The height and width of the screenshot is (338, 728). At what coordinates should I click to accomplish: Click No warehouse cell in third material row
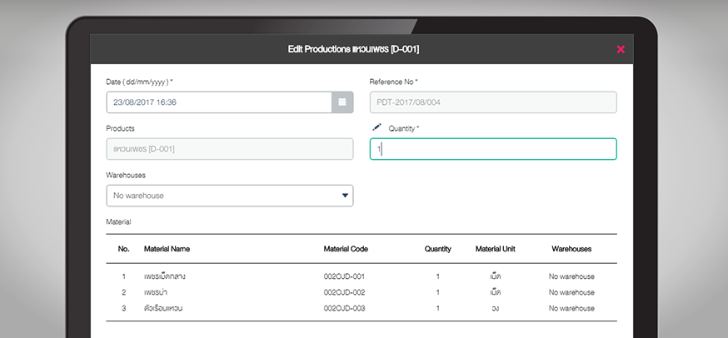[x=571, y=308]
